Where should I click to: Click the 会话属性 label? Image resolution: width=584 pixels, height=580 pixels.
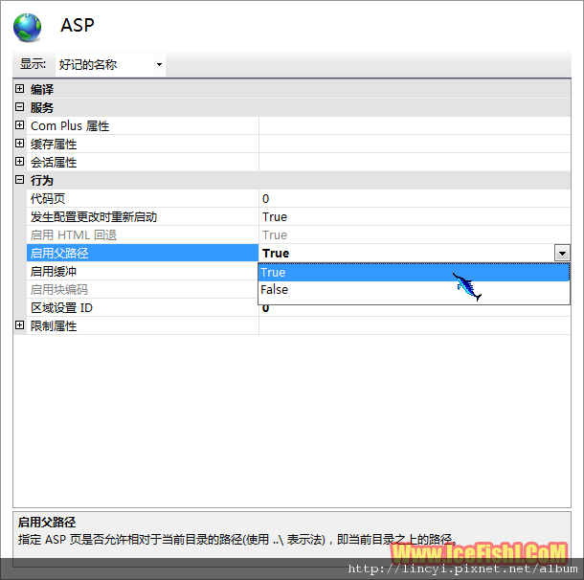54,163
